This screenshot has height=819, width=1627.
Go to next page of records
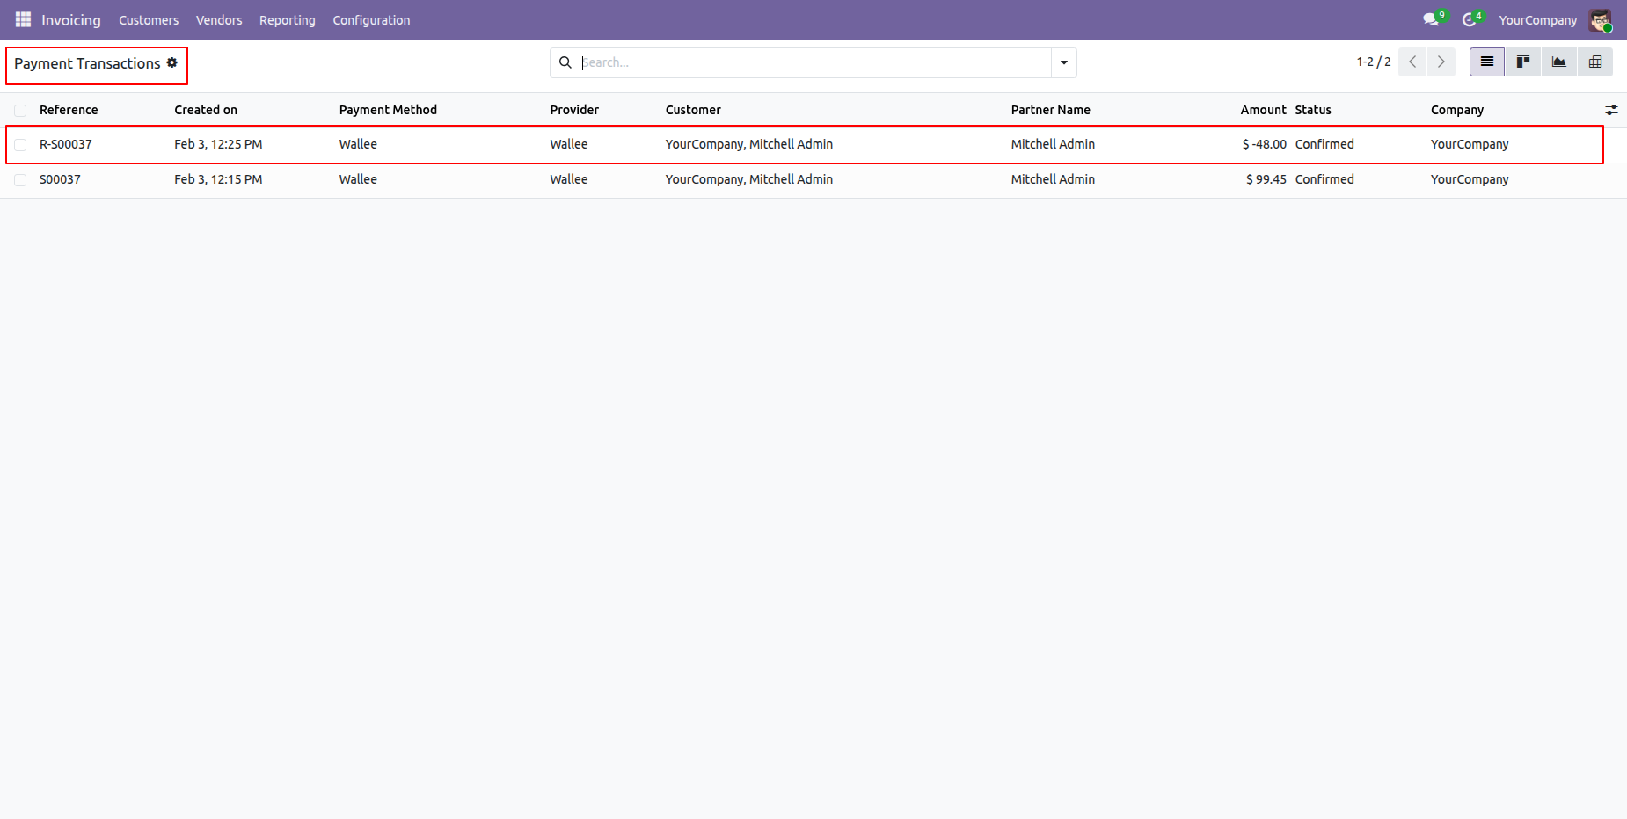pyautogui.click(x=1441, y=62)
